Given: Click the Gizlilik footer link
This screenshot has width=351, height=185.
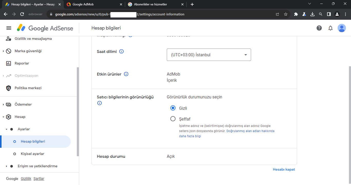Looking at the screenshot, I should [26, 179].
